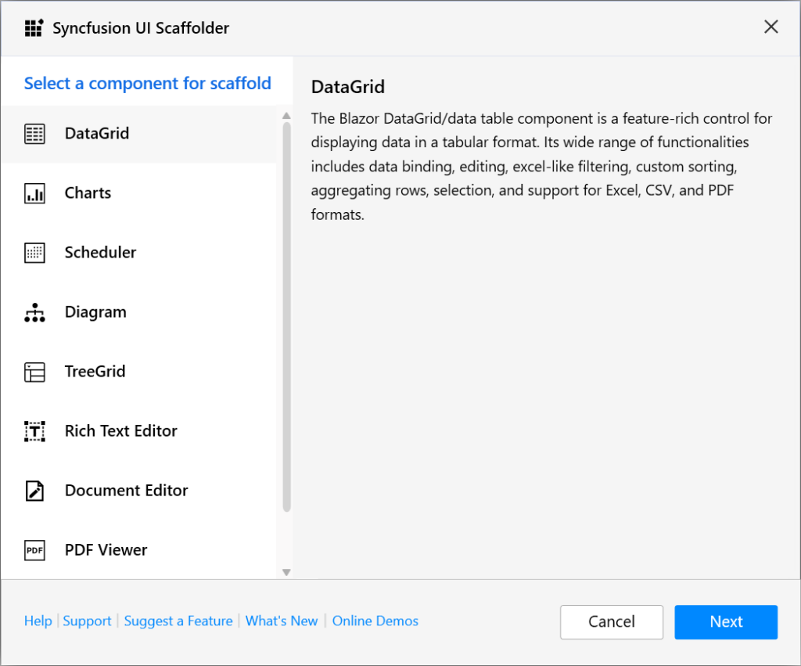The width and height of the screenshot is (801, 666).
Task: Select the Charts component entry
Action: [88, 193]
